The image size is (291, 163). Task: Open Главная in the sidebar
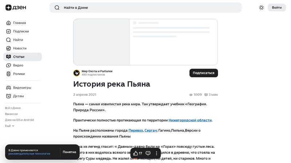point(19,23)
